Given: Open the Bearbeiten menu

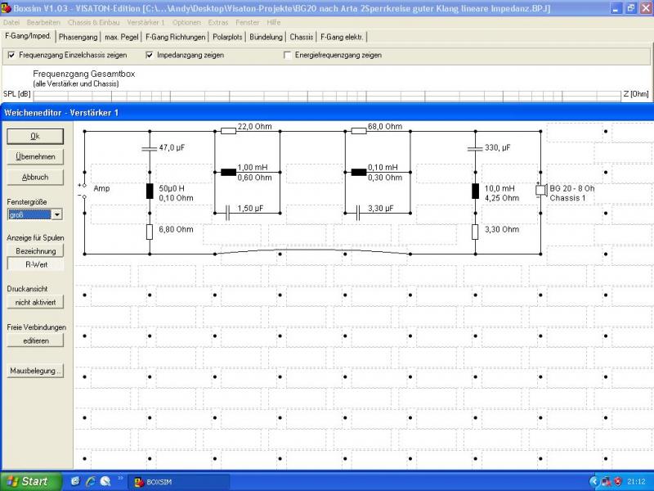Looking at the screenshot, I should pyautogui.click(x=43, y=23).
